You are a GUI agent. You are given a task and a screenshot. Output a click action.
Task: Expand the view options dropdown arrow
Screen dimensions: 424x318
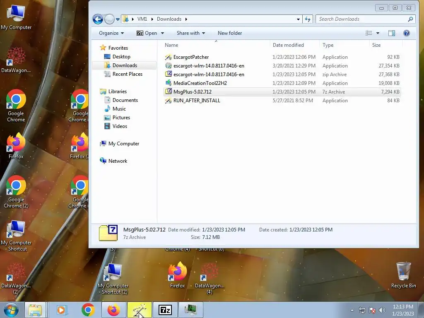click(x=378, y=33)
